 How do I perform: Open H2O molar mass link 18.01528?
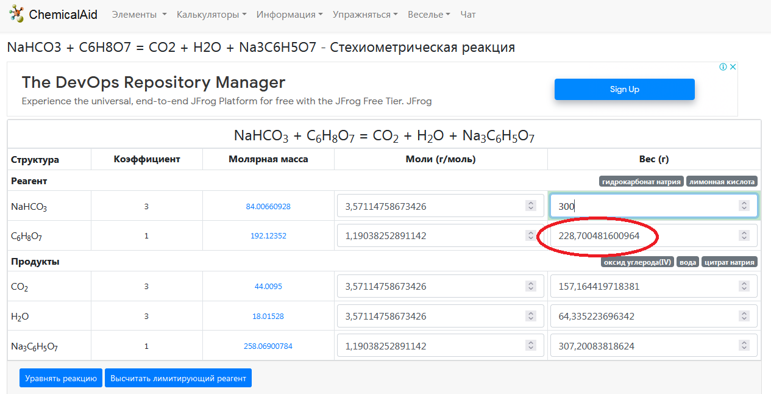coord(268,317)
